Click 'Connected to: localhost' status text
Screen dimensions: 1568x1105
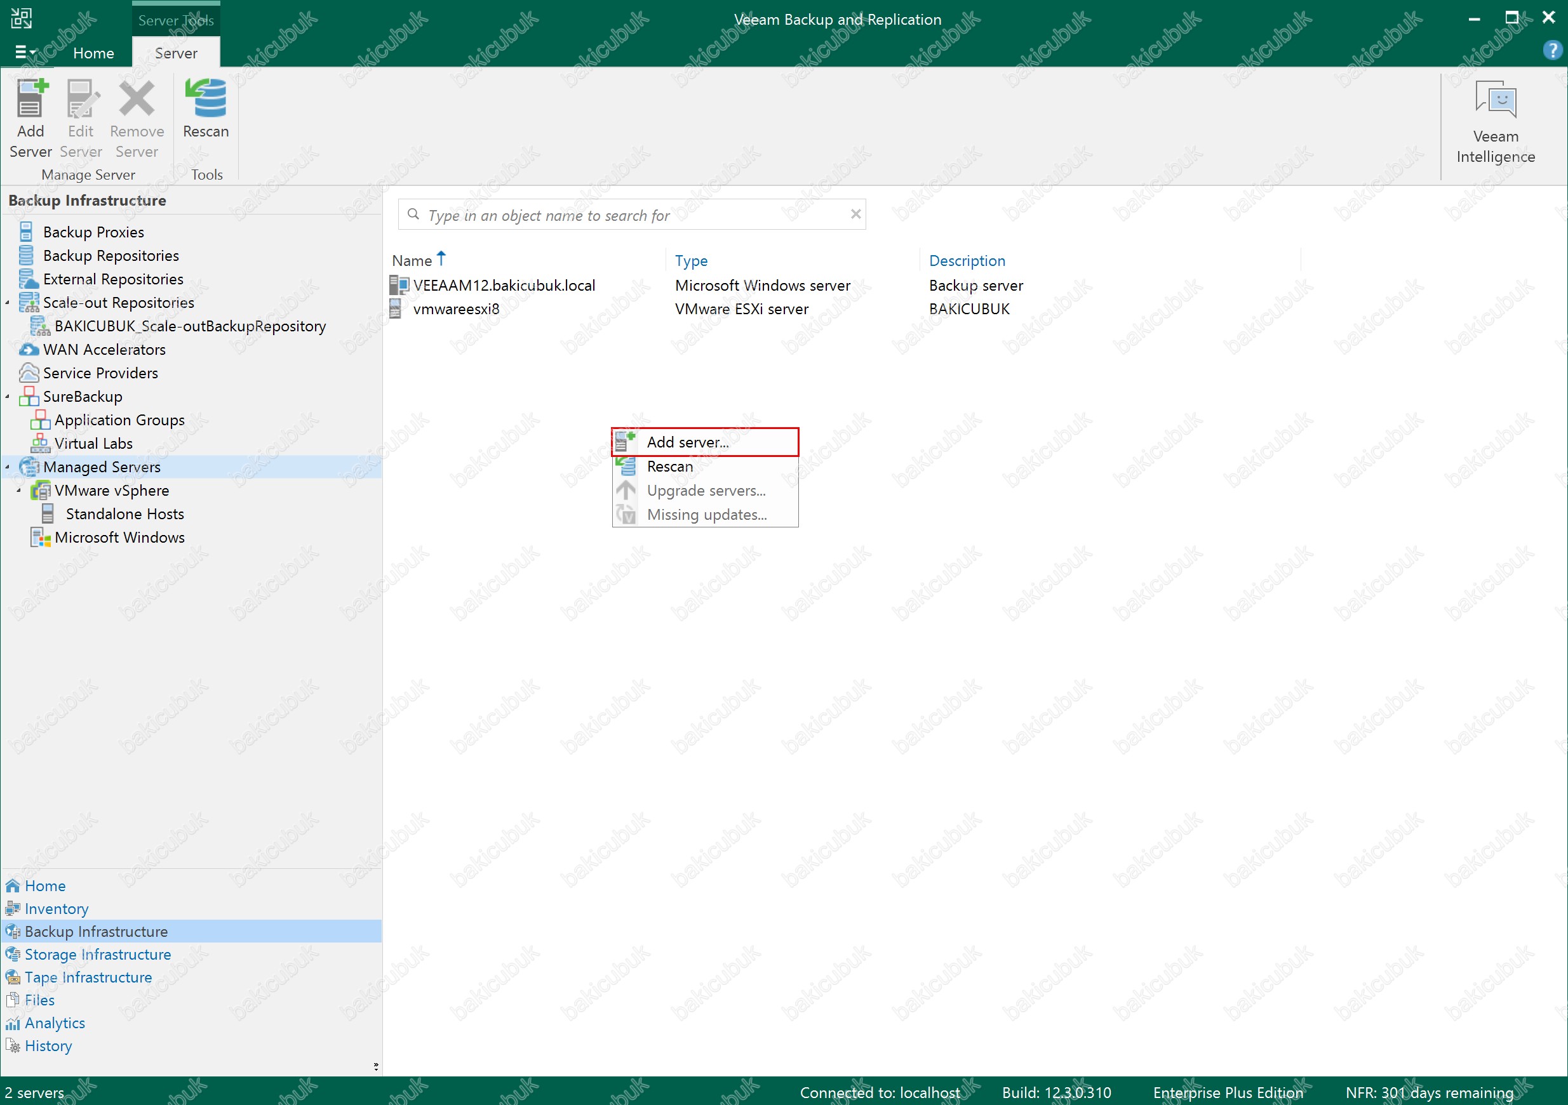(x=880, y=1093)
